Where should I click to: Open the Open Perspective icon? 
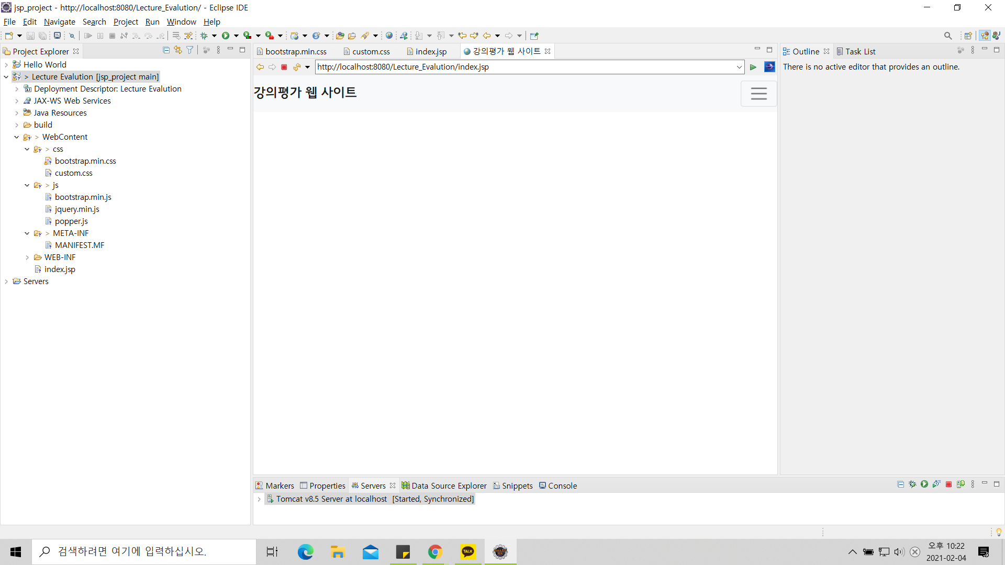click(x=968, y=36)
